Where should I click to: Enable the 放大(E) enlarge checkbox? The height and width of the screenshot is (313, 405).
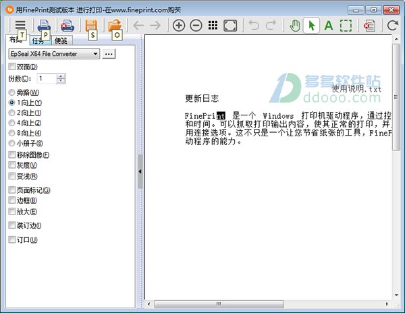coord(12,211)
